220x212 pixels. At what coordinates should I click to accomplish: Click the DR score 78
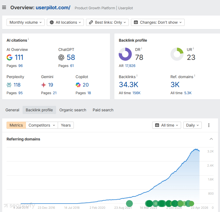pyautogui.click(x=139, y=57)
